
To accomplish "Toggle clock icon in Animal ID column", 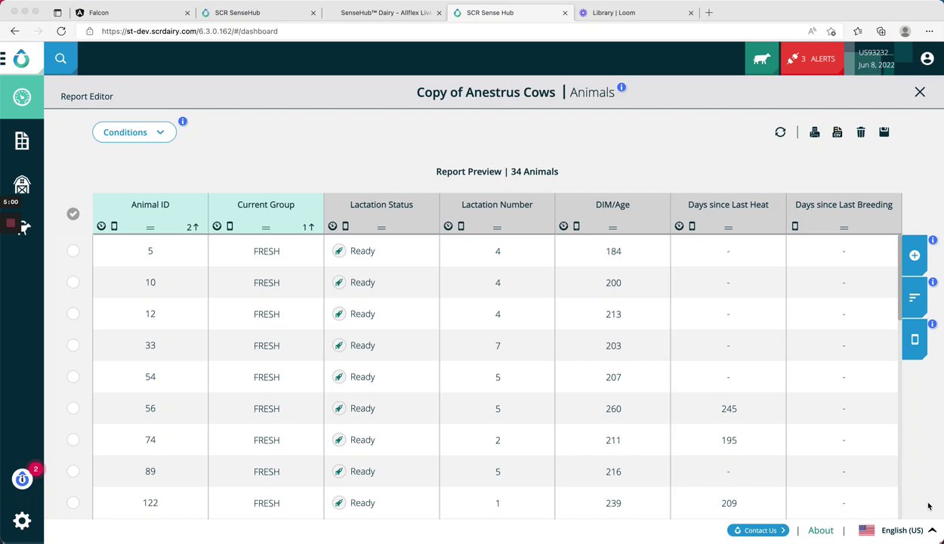I will [101, 226].
